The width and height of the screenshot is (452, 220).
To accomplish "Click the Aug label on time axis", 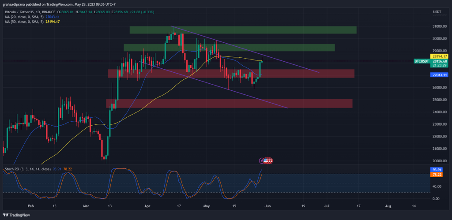I will 388,206.
